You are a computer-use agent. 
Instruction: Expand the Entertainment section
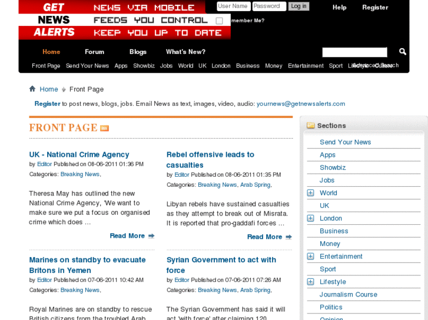tap(310, 256)
